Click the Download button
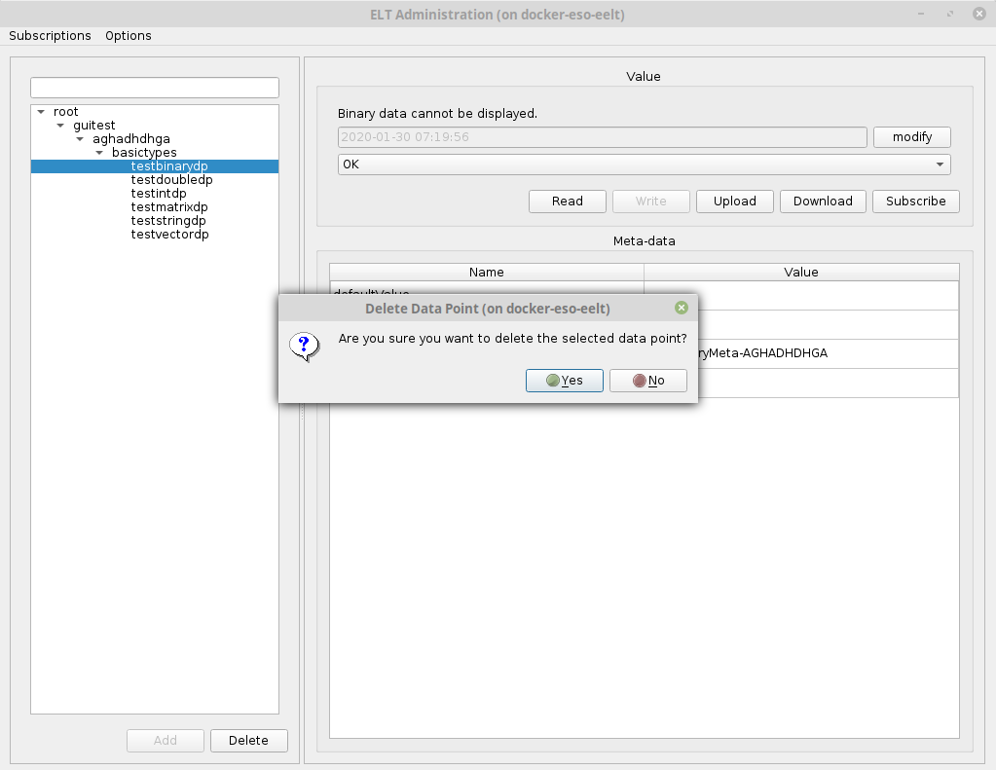The height and width of the screenshot is (770, 996). pyautogui.click(x=823, y=202)
